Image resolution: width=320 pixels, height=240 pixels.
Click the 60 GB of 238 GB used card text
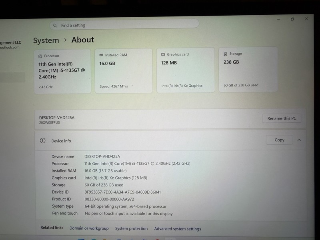[x=241, y=85]
